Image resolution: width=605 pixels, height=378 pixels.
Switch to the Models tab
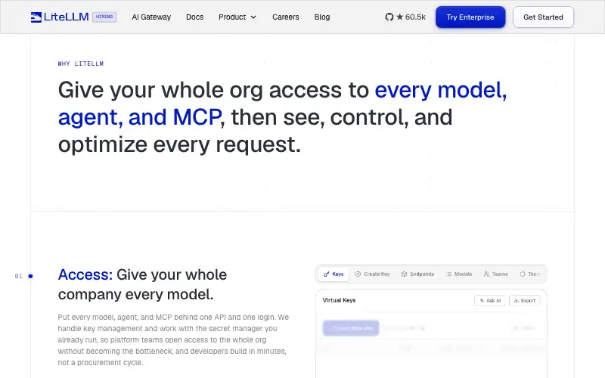click(x=459, y=274)
